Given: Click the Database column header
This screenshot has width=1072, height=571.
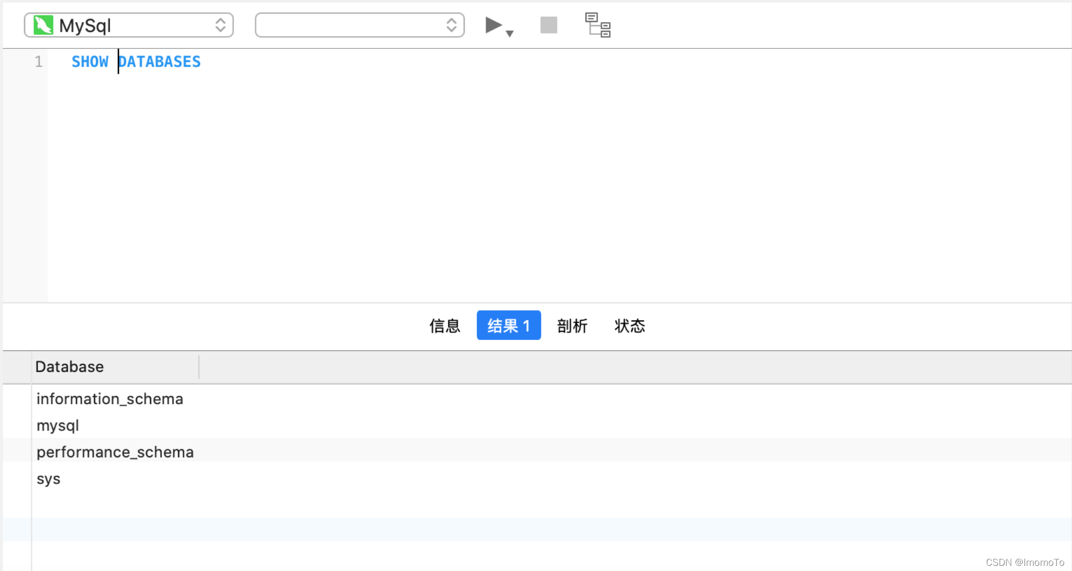Looking at the screenshot, I should pyautogui.click(x=69, y=367).
